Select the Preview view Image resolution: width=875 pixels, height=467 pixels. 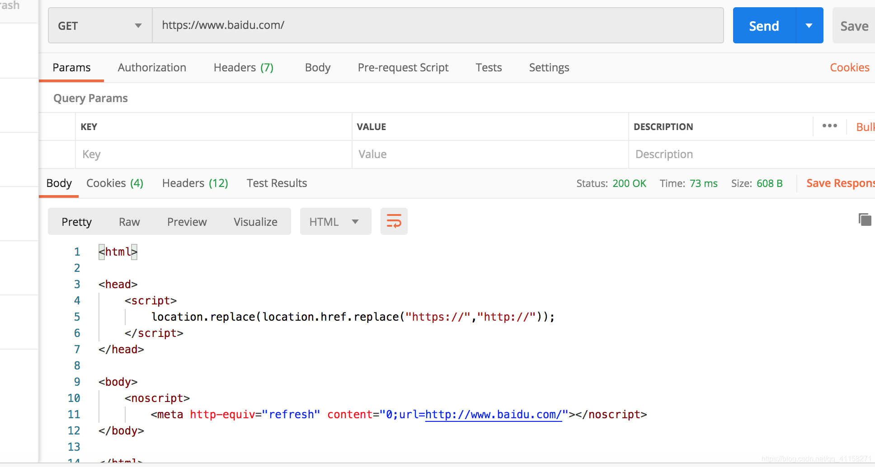pyautogui.click(x=187, y=222)
